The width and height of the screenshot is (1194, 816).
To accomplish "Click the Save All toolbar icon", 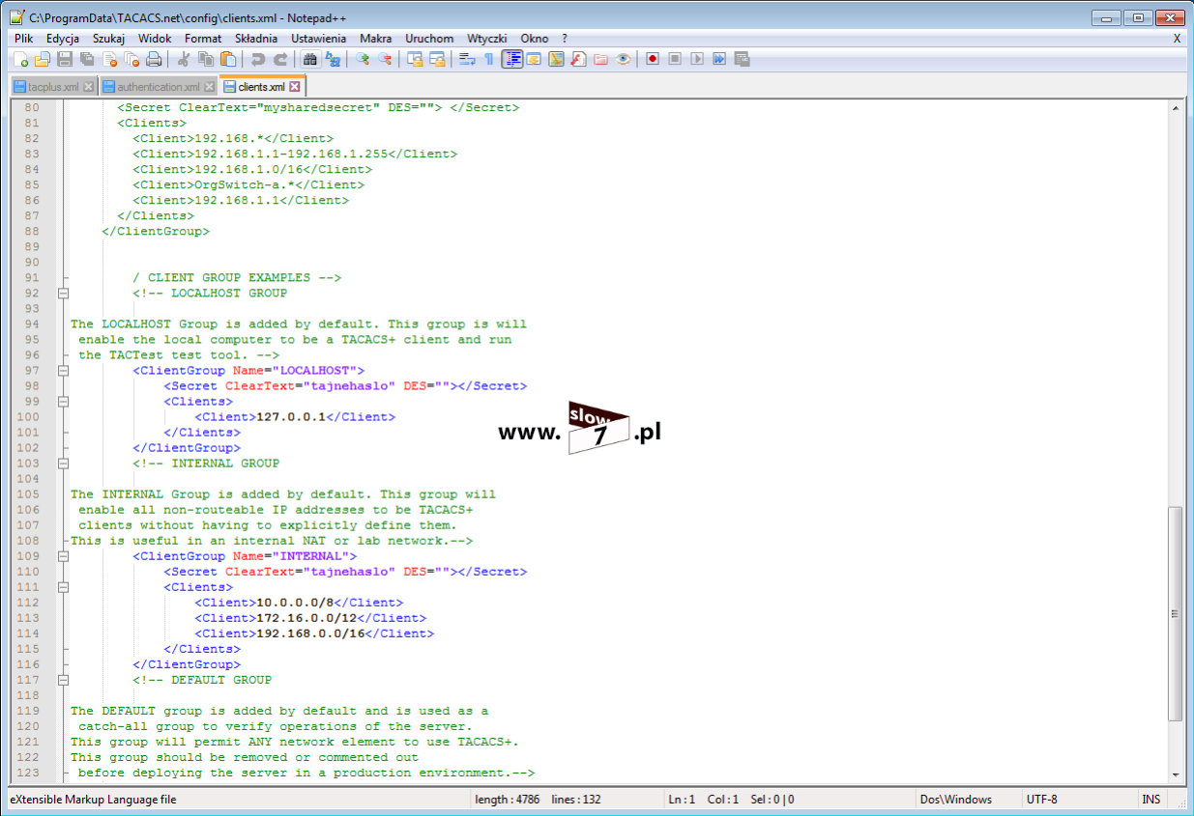I will [x=87, y=59].
